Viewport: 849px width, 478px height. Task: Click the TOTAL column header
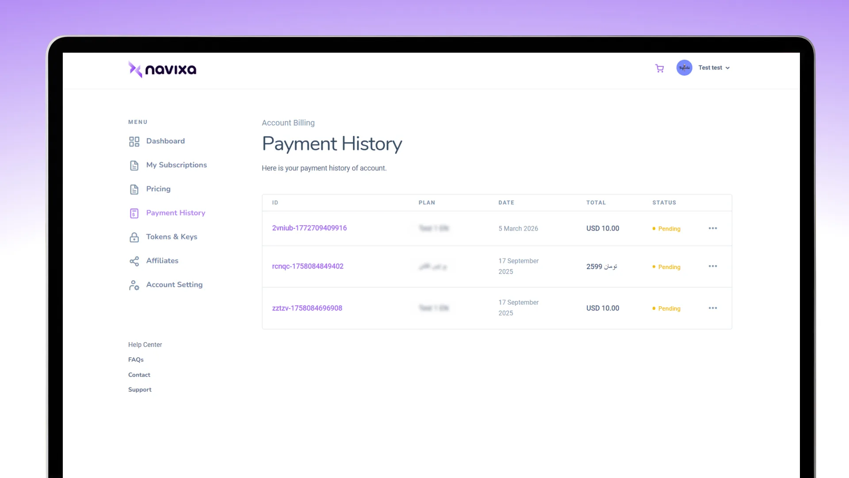pos(596,203)
